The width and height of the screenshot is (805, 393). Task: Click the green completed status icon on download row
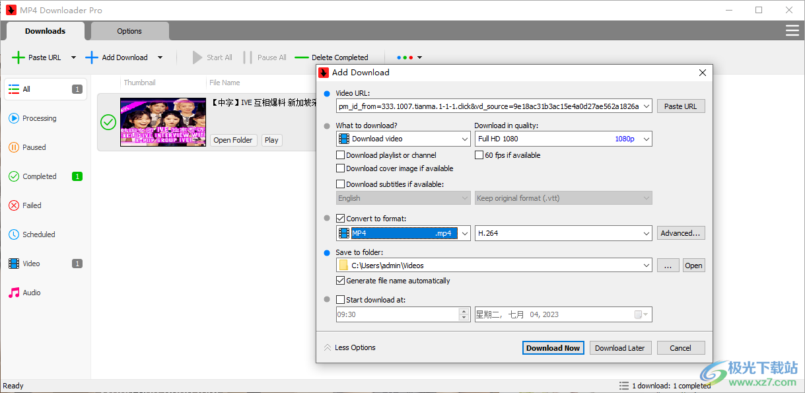pyautogui.click(x=108, y=122)
